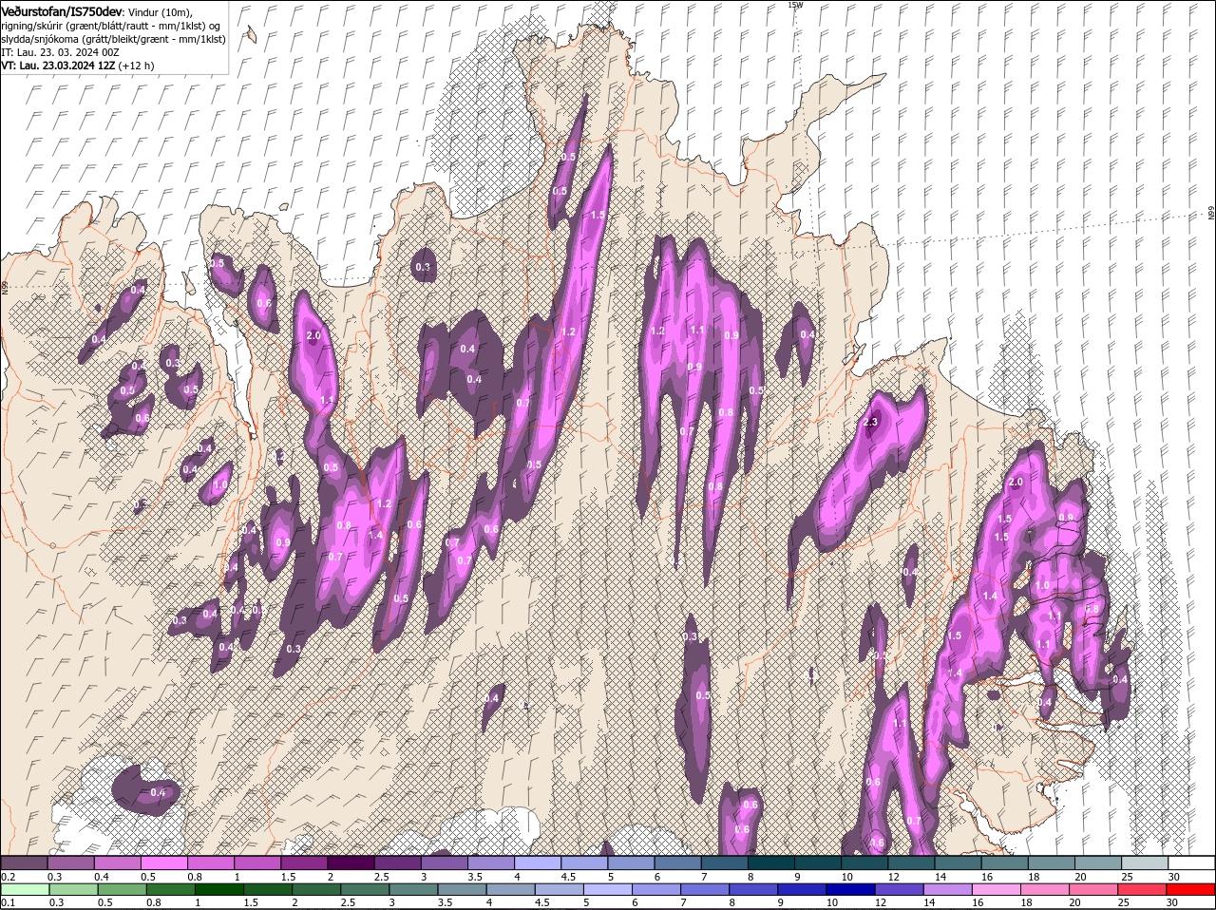This screenshot has height=910, width=1216.
Task: Click the 0.4 value inside the isolated southwest blob
Action: 158,792
